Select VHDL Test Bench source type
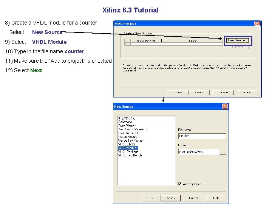 tap(130, 155)
